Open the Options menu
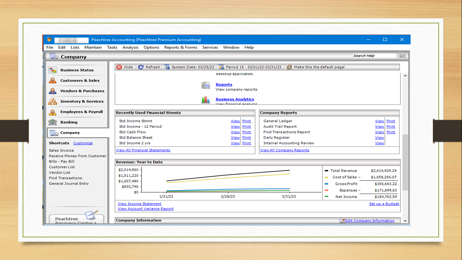462x260 pixels. point(151,47)
